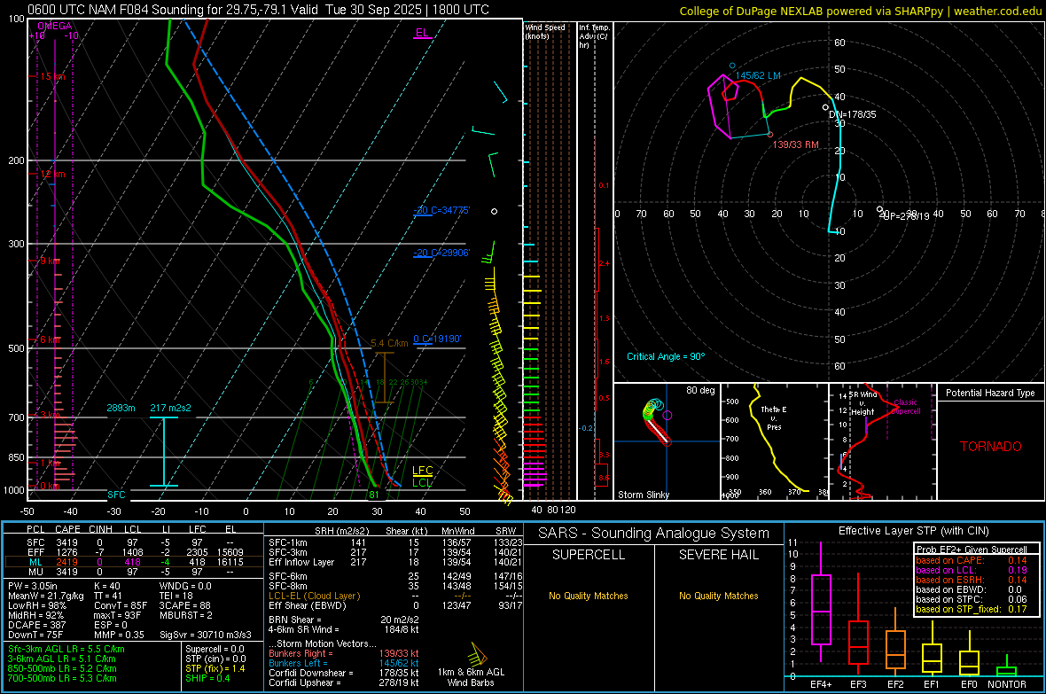Click the "145/62 LM" hodograph label
1046x694 pixels.
(x=758, y=75)
